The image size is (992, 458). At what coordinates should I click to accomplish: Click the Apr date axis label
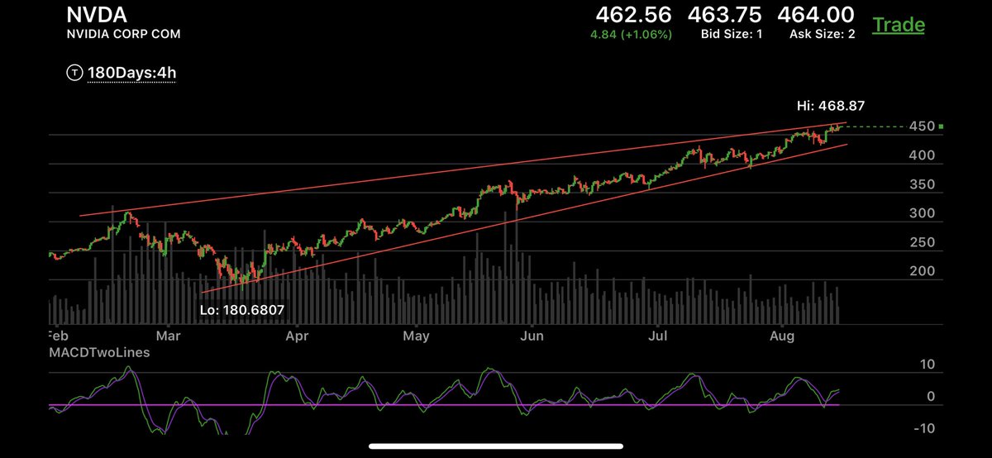(x=295, y=336)
